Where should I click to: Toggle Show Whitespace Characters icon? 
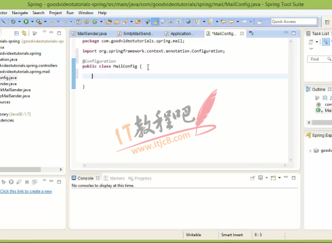[x=178, y=22]
